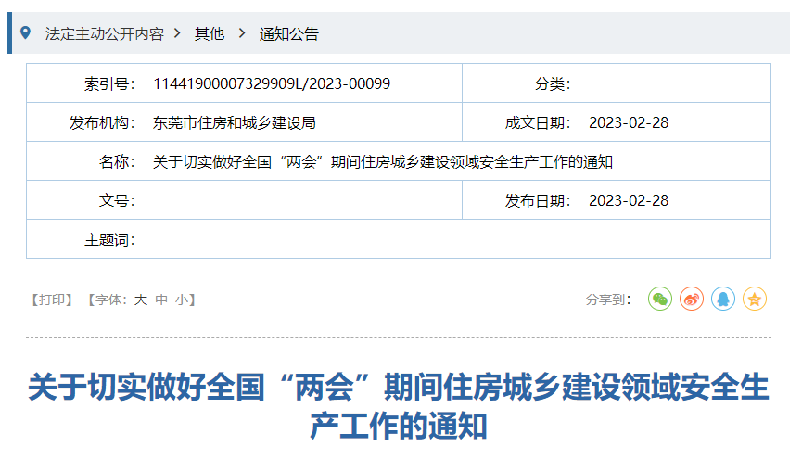802x459 pixels.
Task: Click the 成文日期 value 2023-02-28
Action: click(628, 122)
